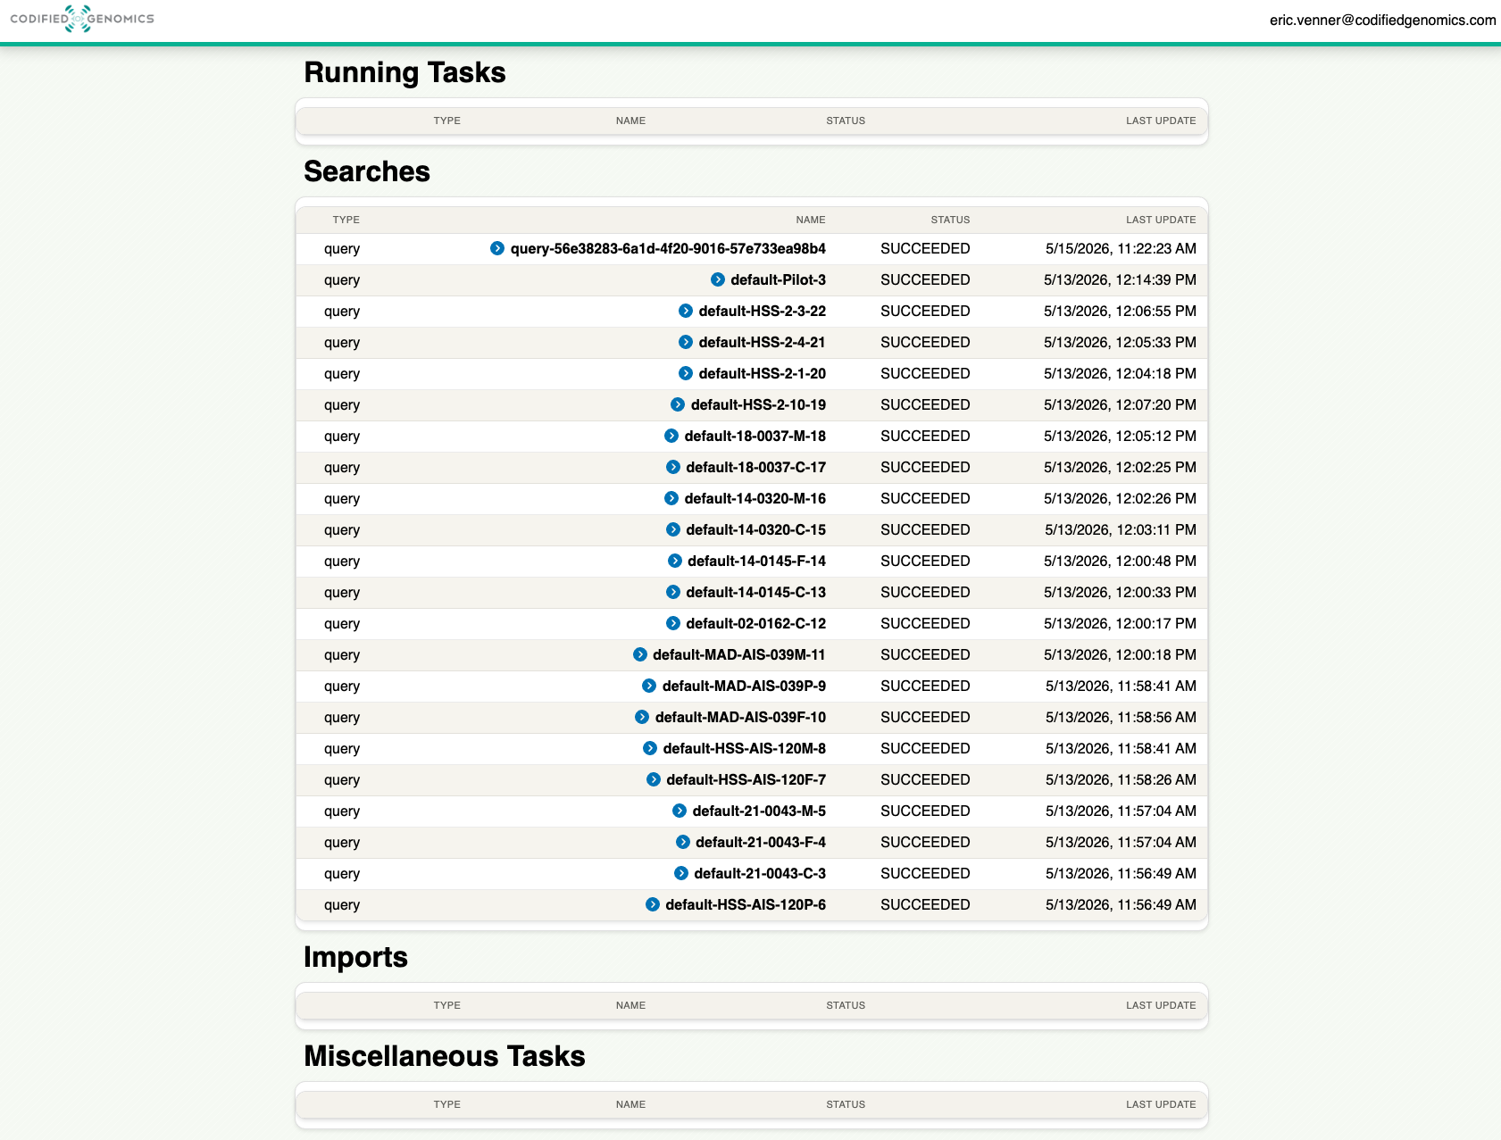Open the default-HSS-AIS-120F-7 search
The image size is (1501, 1140).
click(746, 779)
